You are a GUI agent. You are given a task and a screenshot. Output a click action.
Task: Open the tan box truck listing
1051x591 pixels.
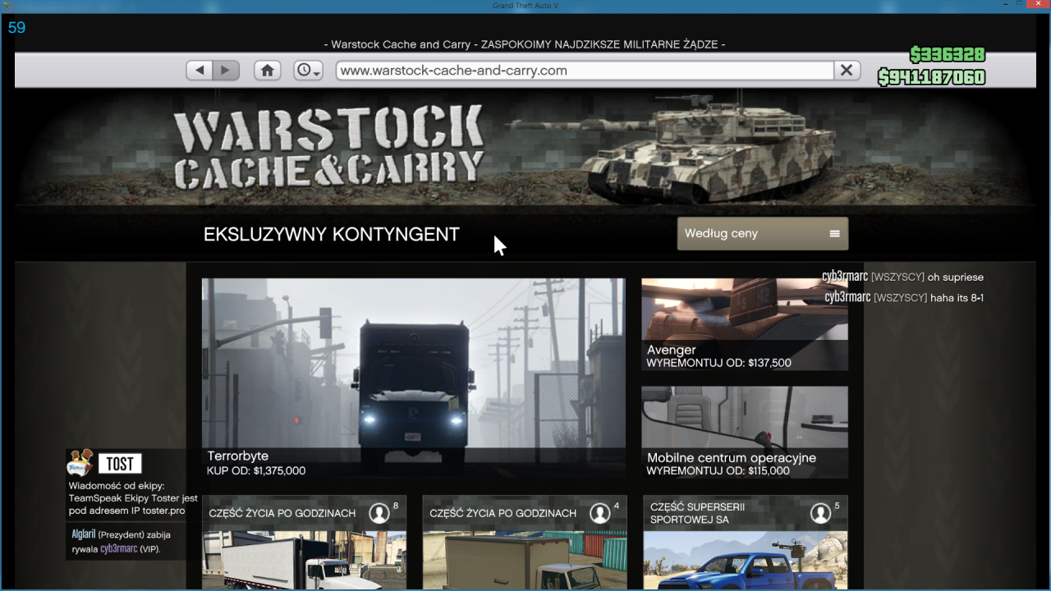[x=525, y=543]
